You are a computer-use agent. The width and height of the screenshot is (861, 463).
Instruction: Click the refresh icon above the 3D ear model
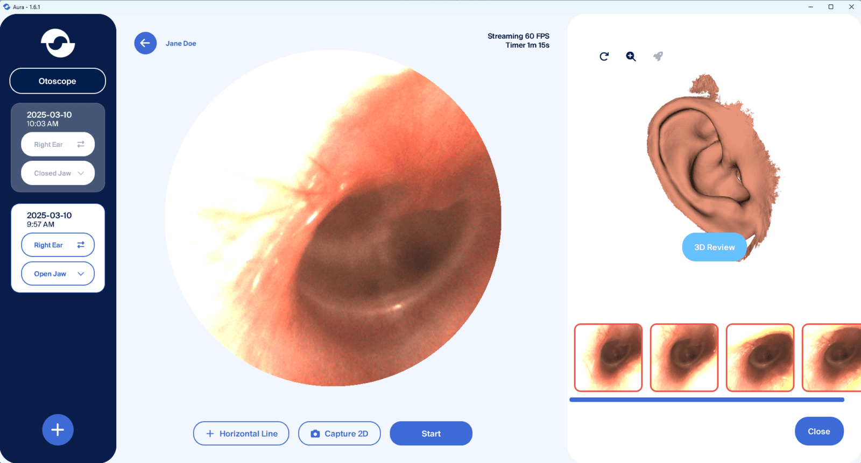click(x=604, y=56)
